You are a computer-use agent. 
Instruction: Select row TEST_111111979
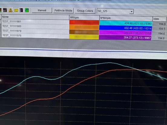(35, 31)
